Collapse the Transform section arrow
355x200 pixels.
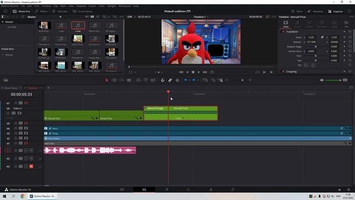344,32
